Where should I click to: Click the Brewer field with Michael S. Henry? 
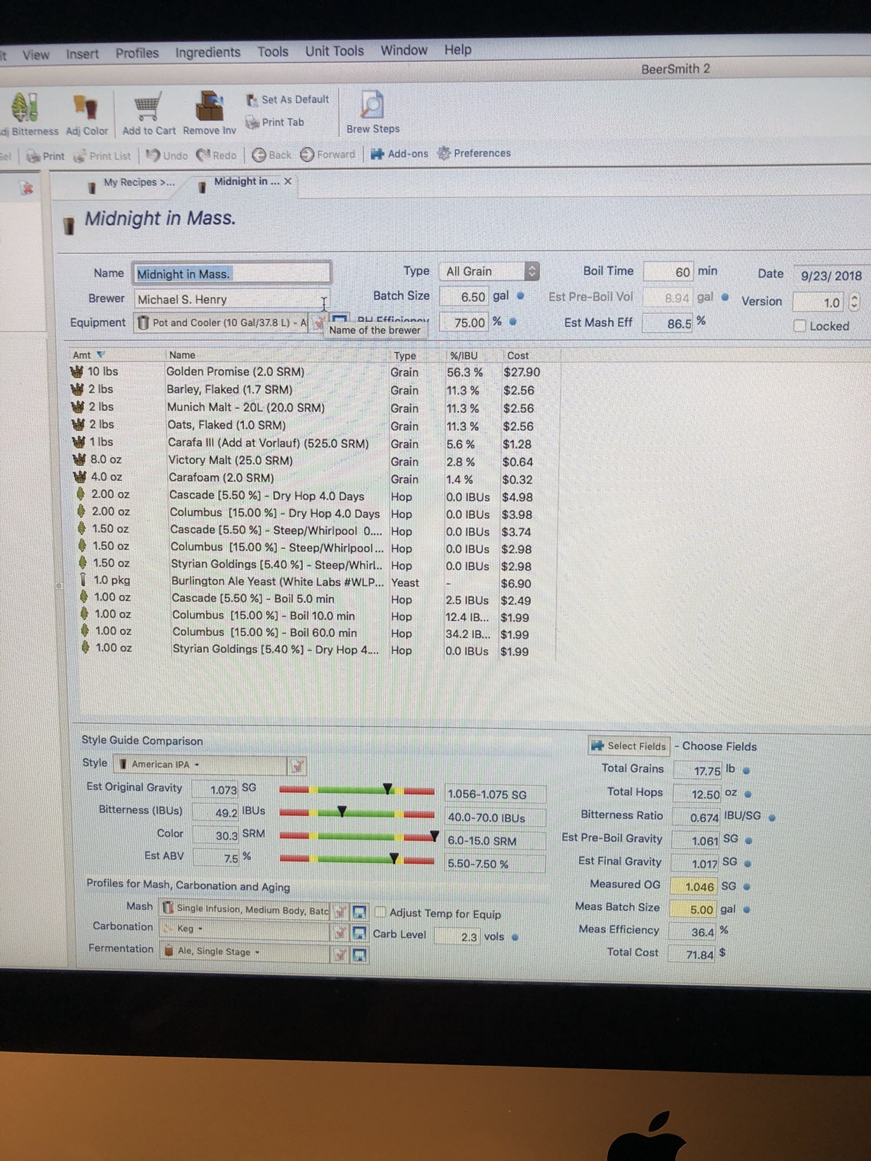click(x=231, y=299)
